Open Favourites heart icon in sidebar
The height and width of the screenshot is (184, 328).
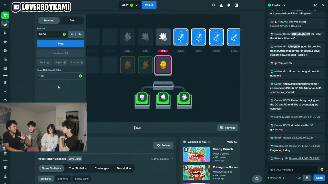[x=5, y=42]
